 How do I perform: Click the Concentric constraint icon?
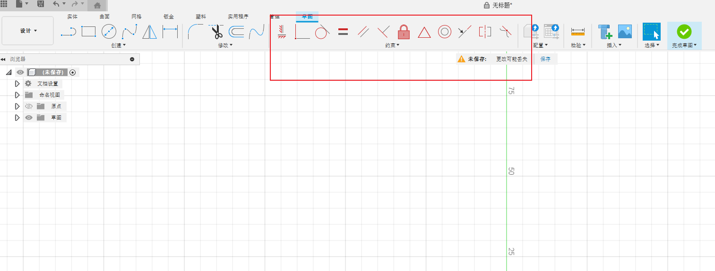coord(444,32)
